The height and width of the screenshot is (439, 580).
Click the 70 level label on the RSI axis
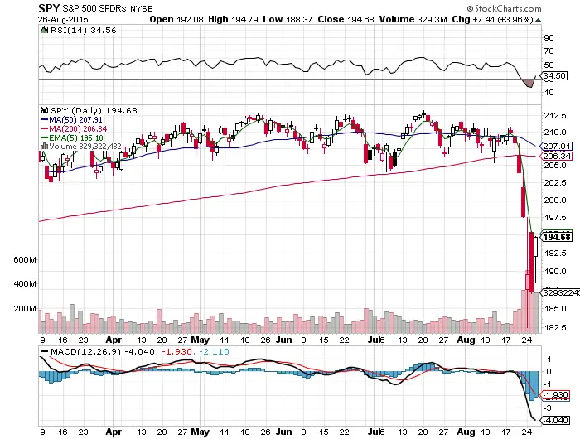(x=549, y=51)
